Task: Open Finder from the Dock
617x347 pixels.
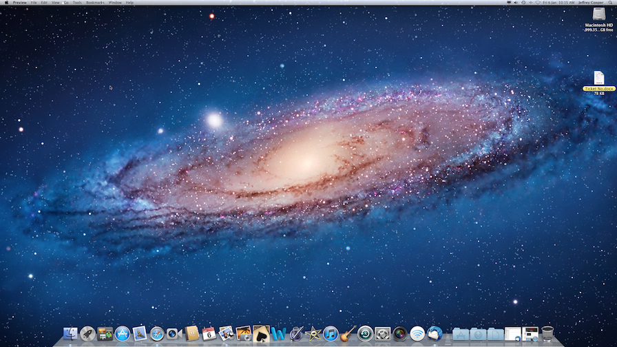Action: pos(70,334)
